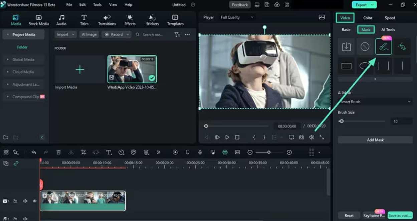Show more timeline tools via double chevron
Screen dimensions: 417x221
tap(158, 152)
